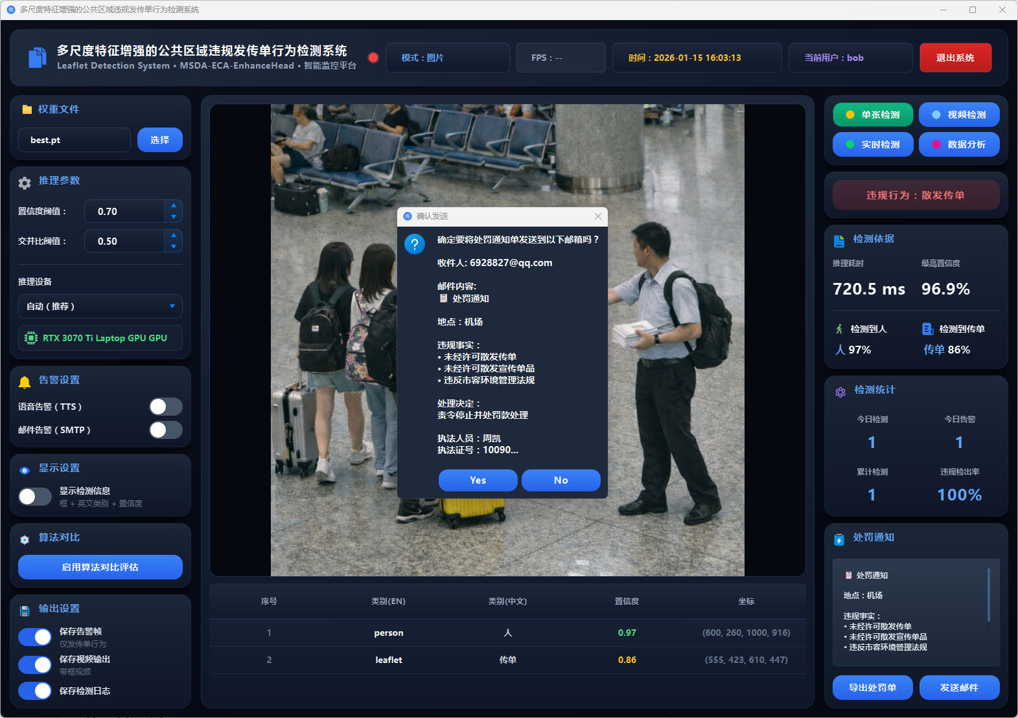Screen dimensions: 1018x718
Task: Turn on the 邮件告警 (SMTP) switch
Action: (166, 430)
